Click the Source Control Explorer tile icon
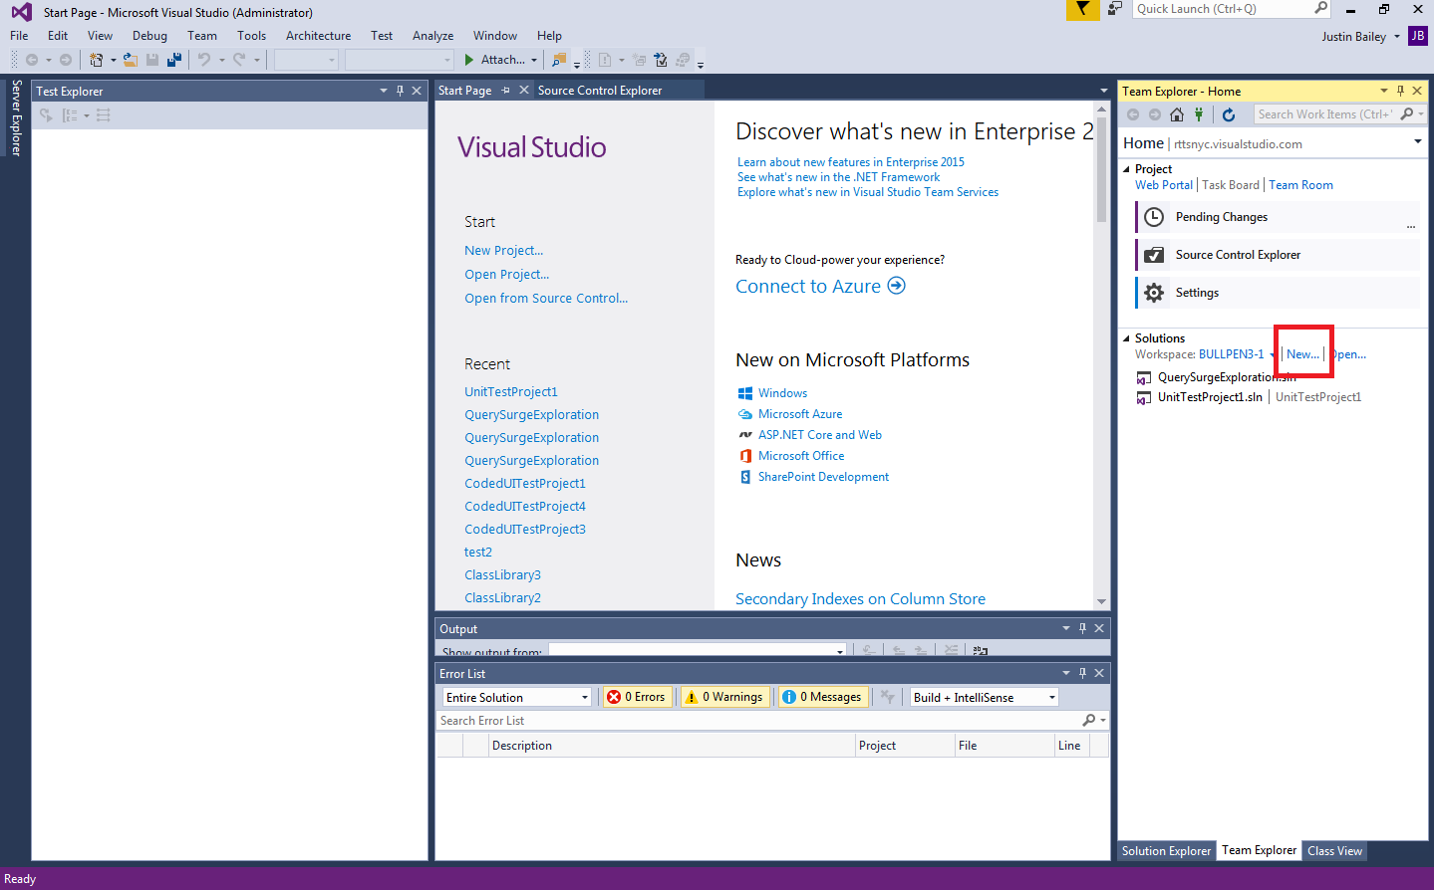 coord(1154,255)
